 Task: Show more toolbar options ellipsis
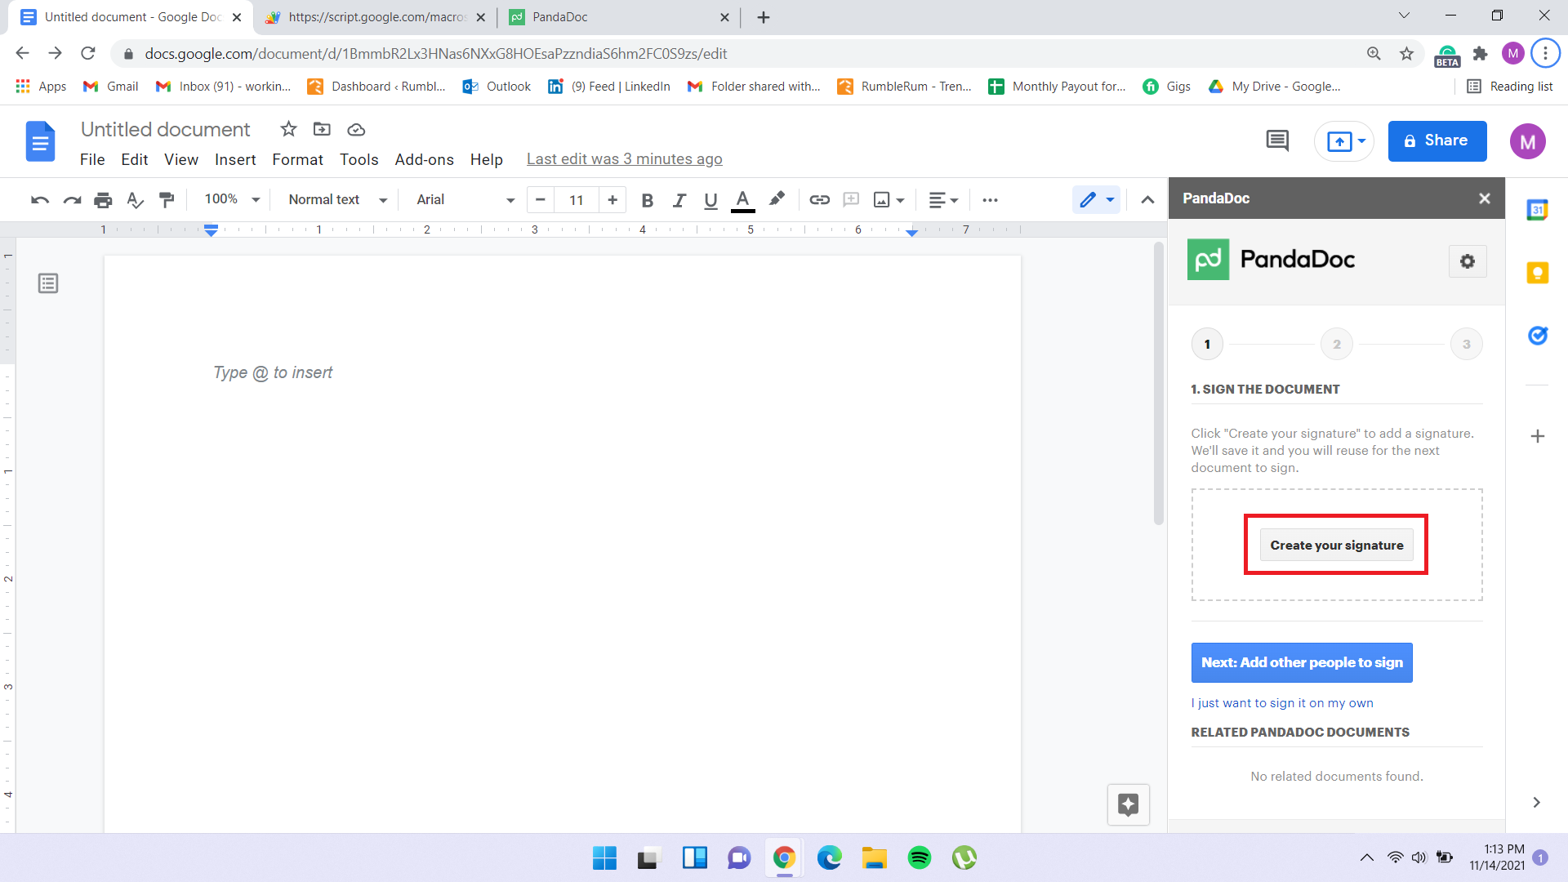990,200
